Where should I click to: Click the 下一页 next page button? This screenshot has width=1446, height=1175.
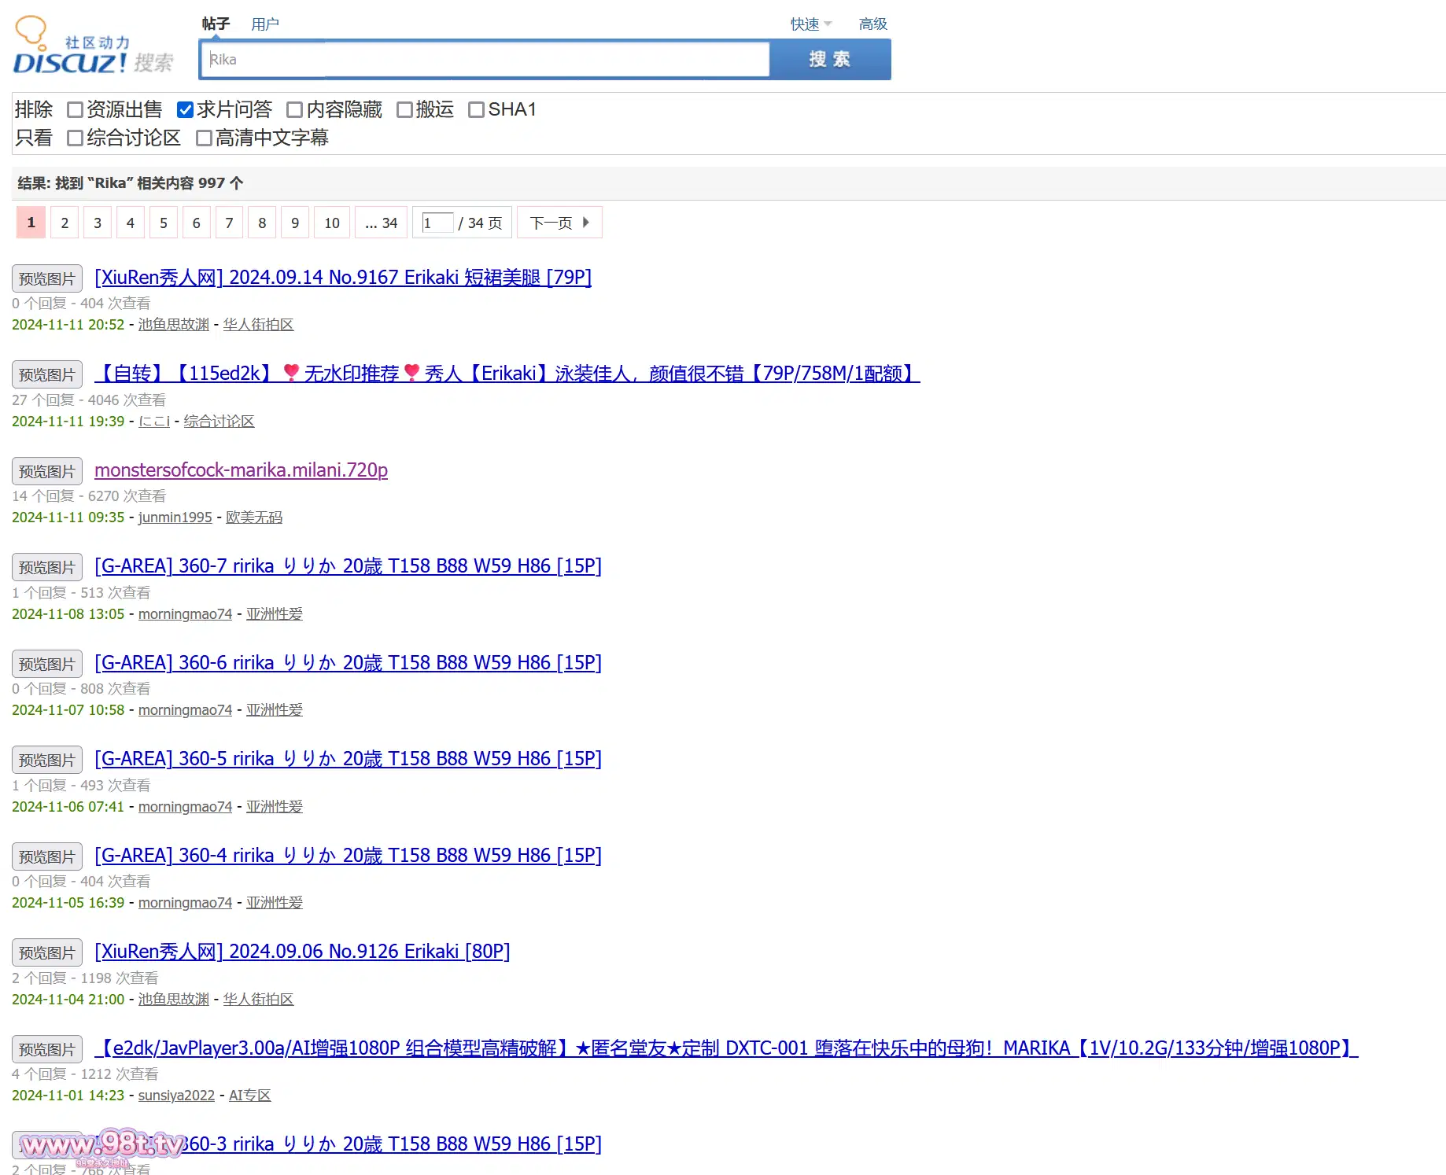(x=559, y=223)
